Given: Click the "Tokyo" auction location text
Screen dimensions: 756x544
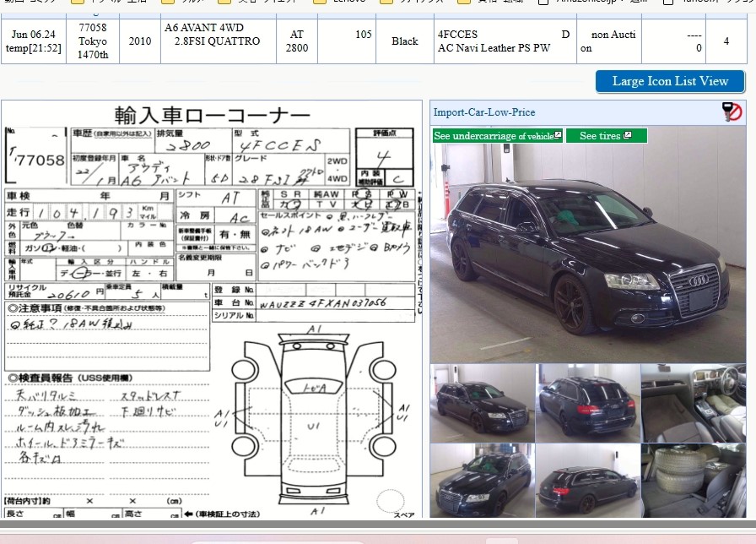Looking at the screenshot, I should tap(93, 41).
